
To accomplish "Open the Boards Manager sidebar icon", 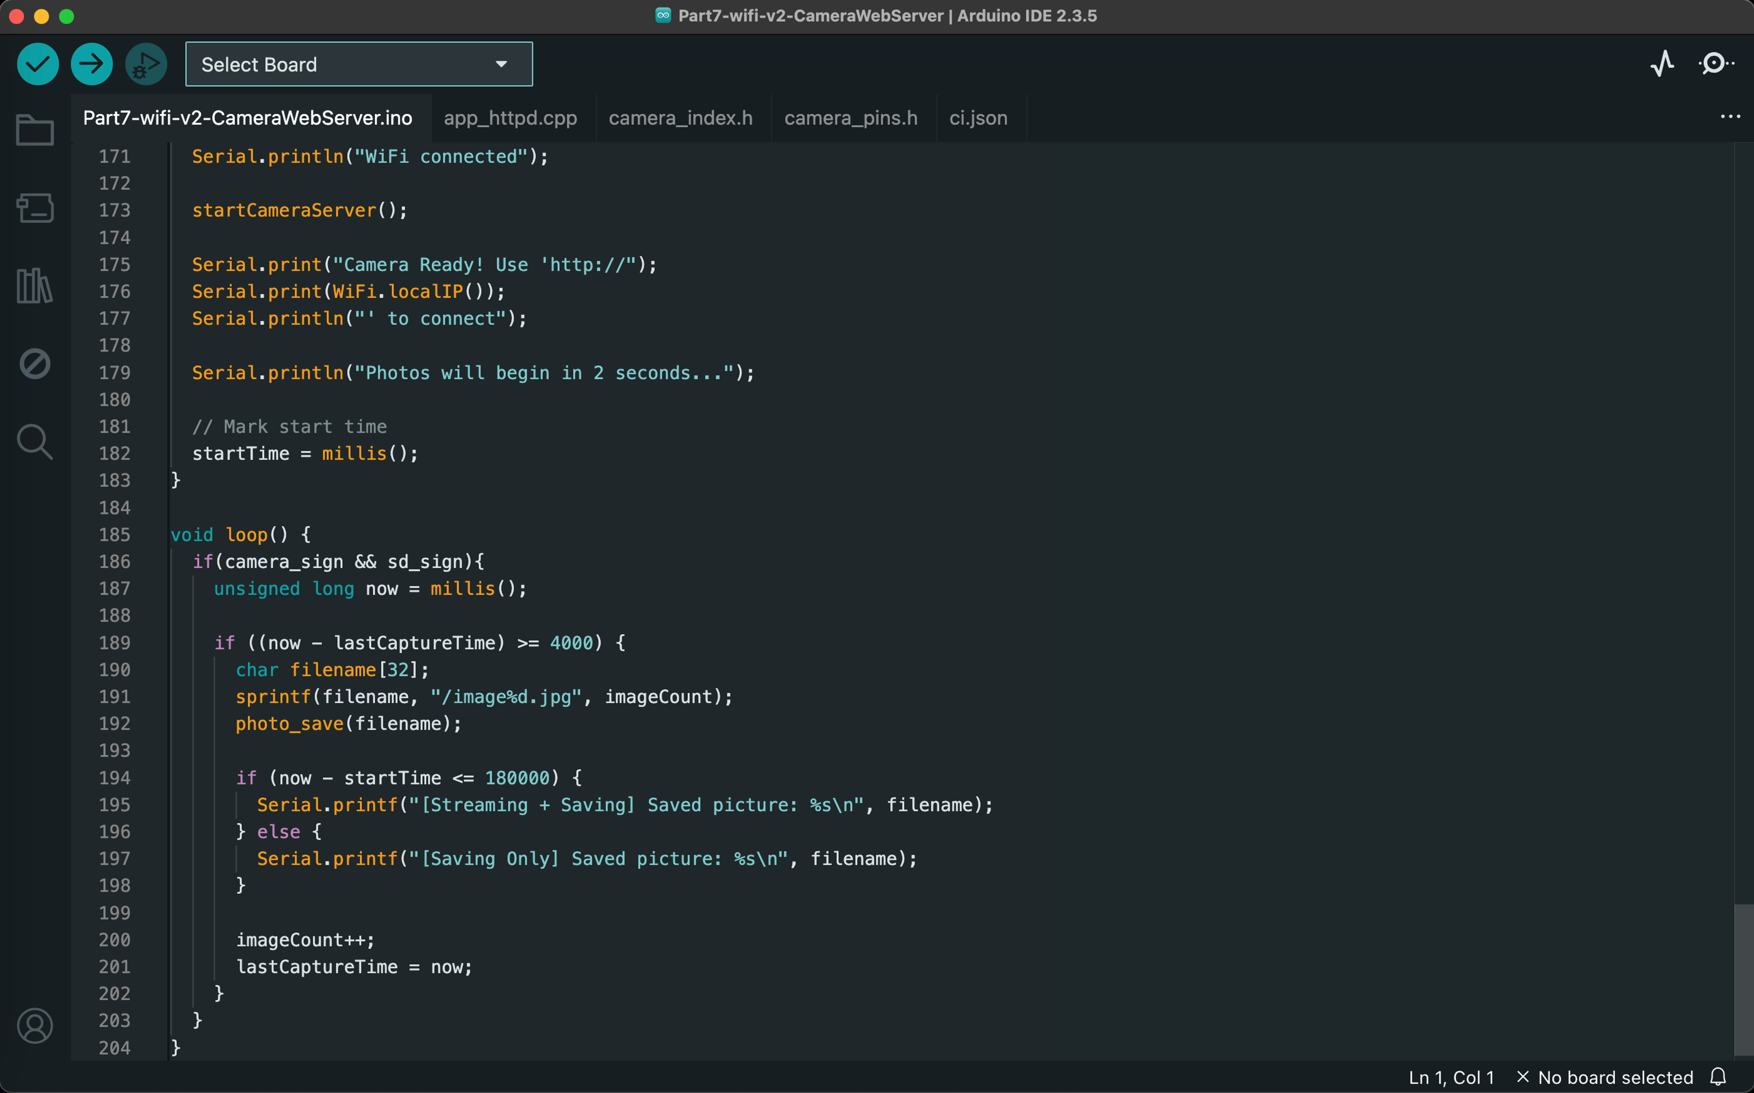I will [35, 208].
